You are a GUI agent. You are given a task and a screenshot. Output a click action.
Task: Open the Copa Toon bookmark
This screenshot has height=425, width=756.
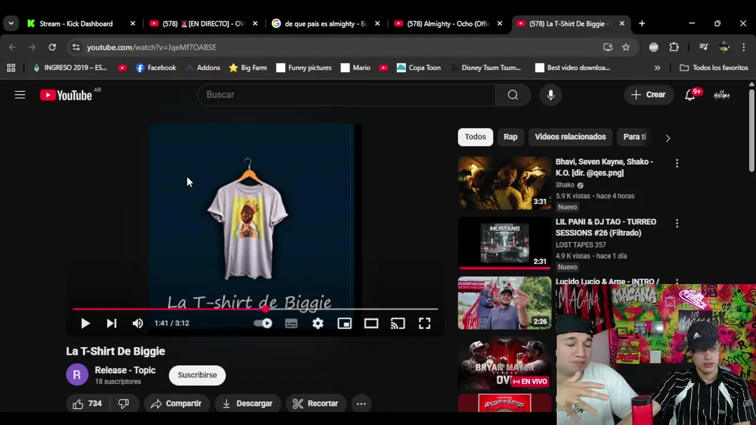click(x=419, y=68)
